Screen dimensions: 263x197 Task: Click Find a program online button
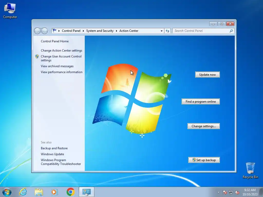[201, 102]
